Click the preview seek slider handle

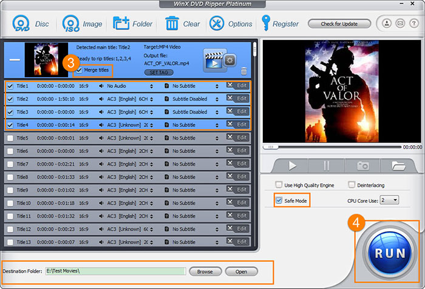(271, 147)
